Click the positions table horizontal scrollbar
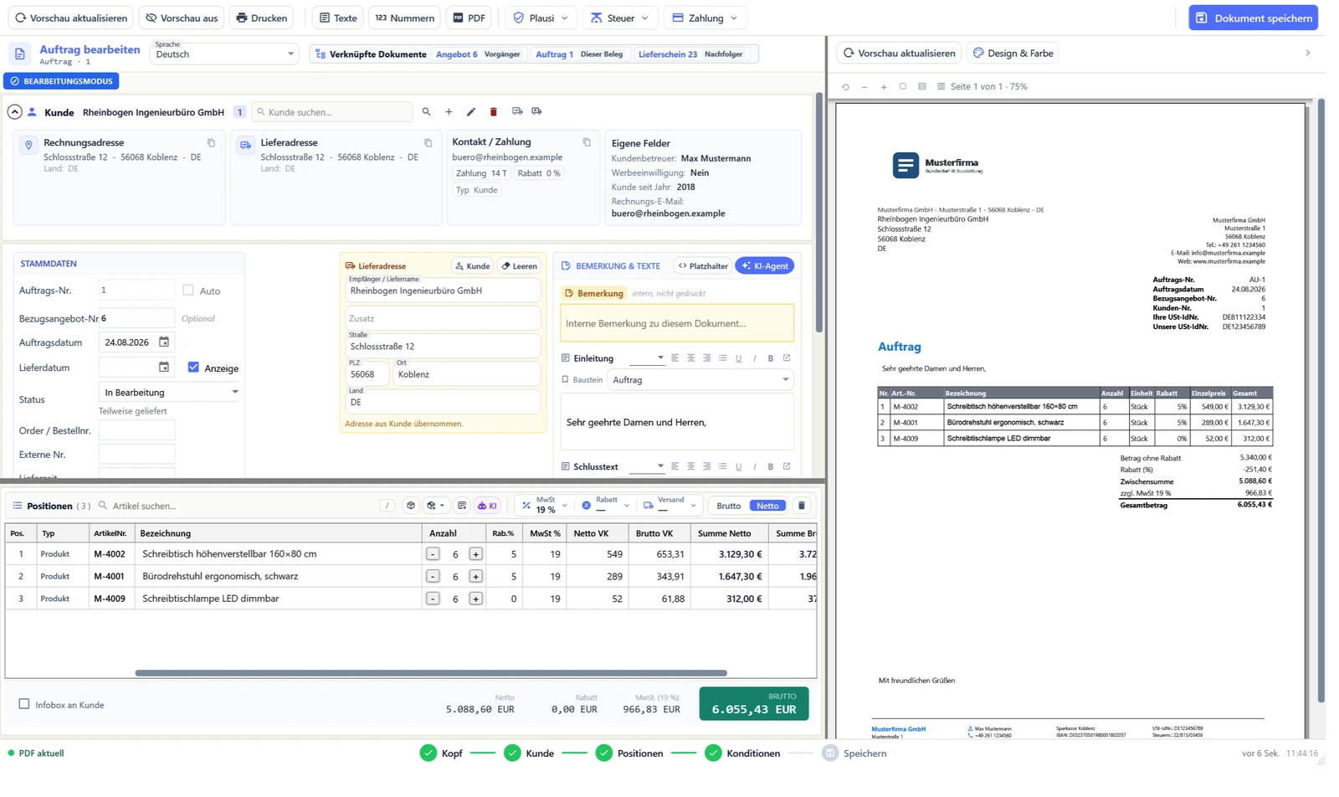 pyautogui.click(x=431, y=673)
